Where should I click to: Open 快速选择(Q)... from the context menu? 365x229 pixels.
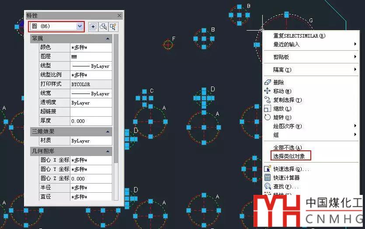click(291, 169)
